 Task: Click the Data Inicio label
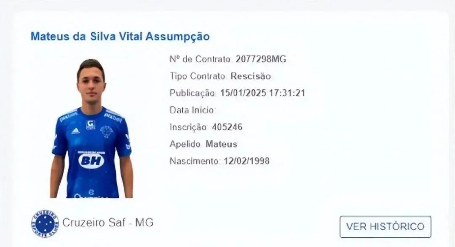tap(192, 110)
